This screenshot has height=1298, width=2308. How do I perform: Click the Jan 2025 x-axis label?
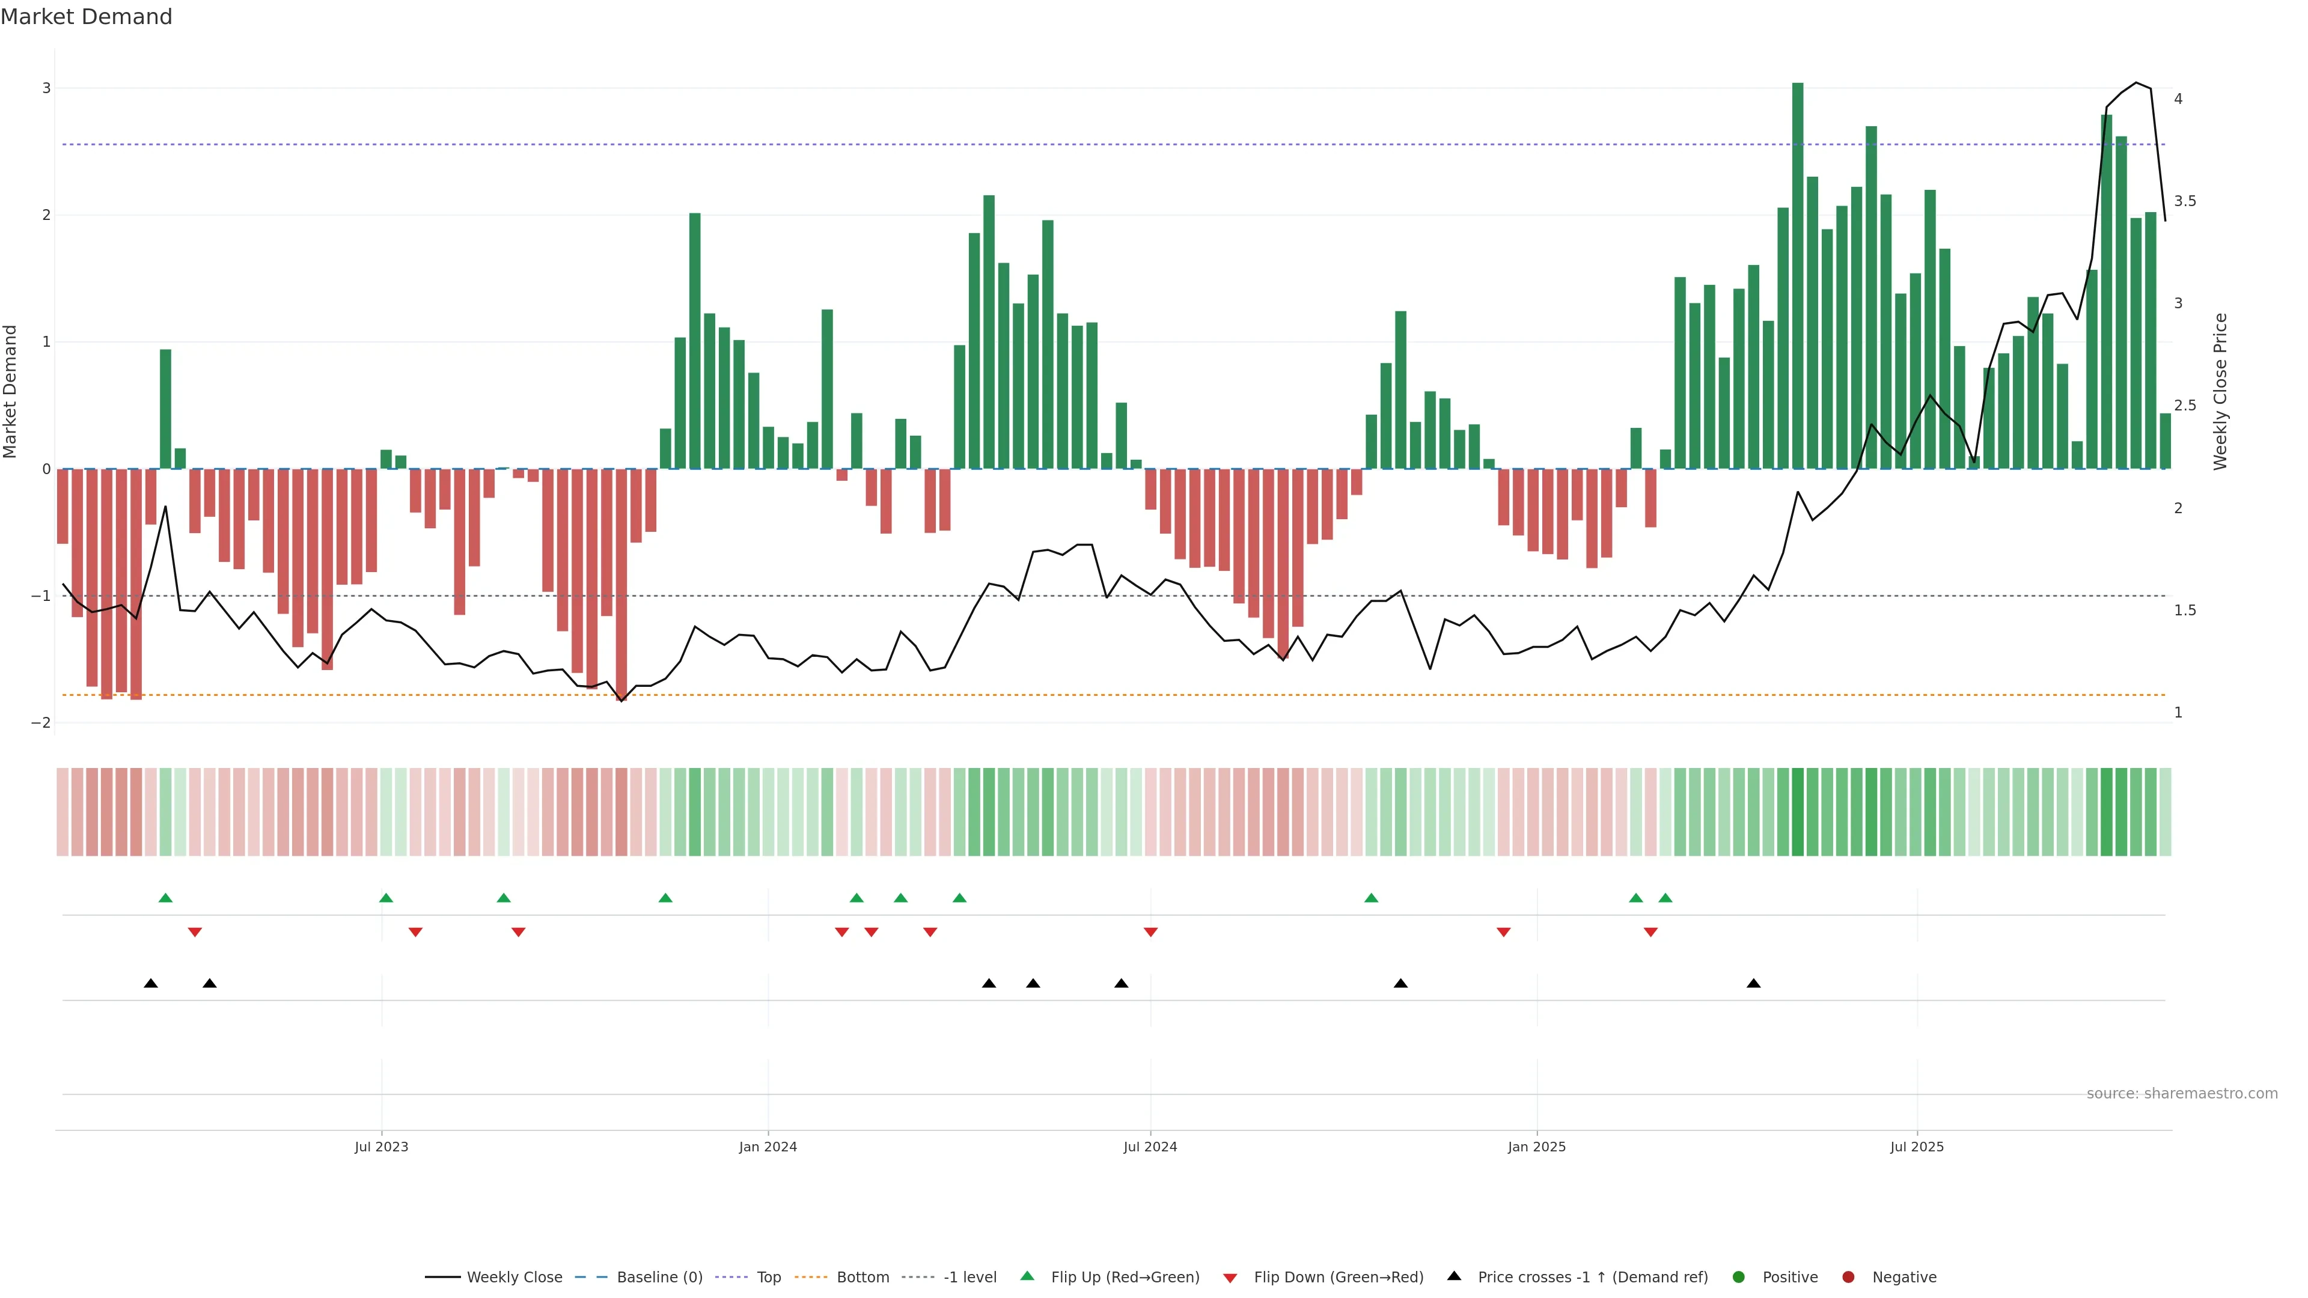(x=1537, y=1147)
